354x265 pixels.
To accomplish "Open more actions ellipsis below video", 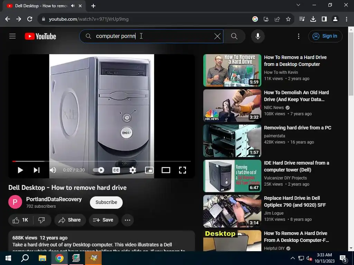I will tap(128, 220).
